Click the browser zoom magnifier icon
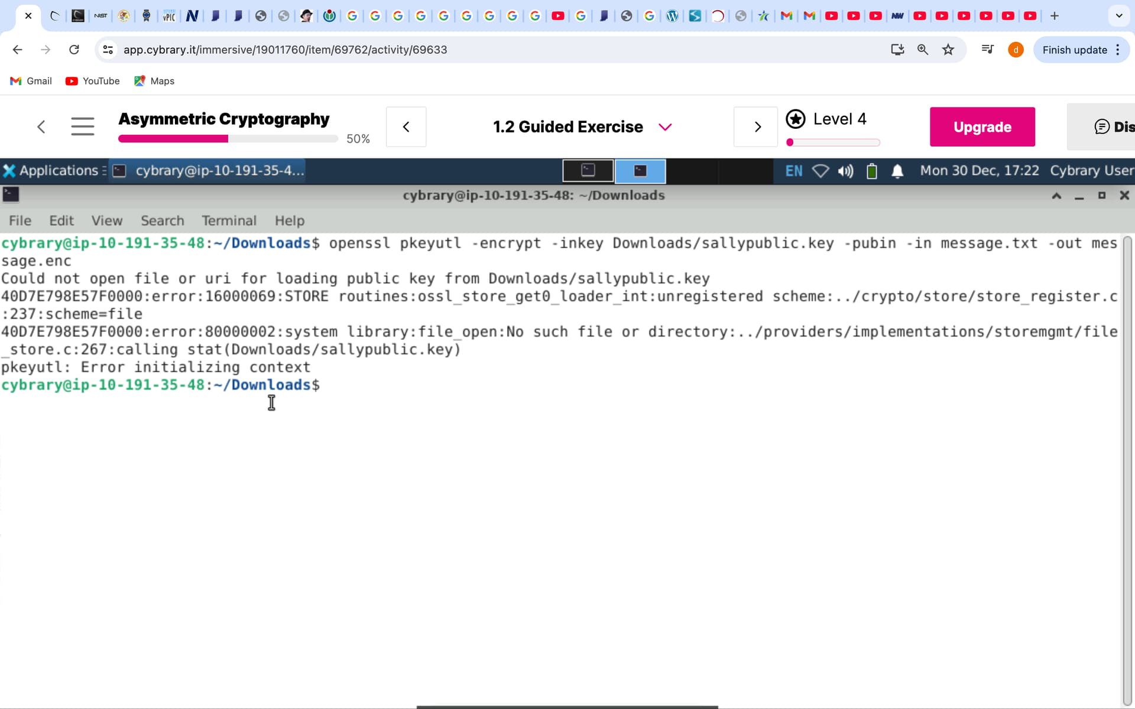 922,50
